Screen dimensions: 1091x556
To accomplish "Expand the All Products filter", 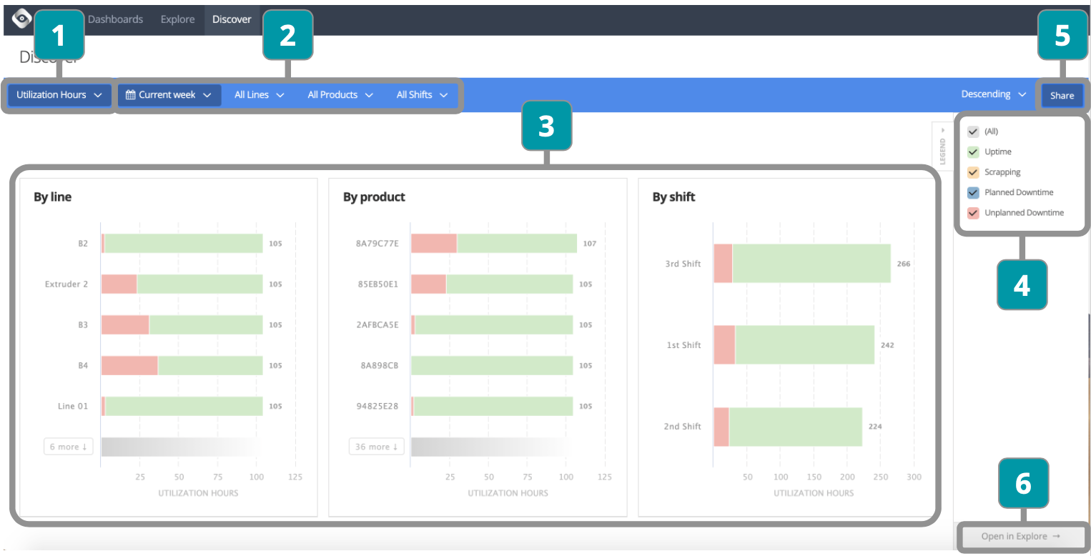I will point(340,95).
